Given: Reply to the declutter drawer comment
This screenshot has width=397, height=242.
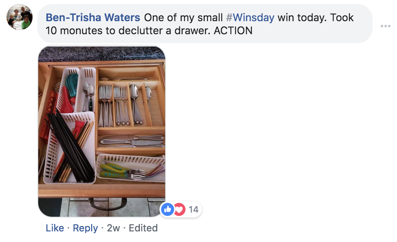Looking at the screenshot, I should coord(85,228).
